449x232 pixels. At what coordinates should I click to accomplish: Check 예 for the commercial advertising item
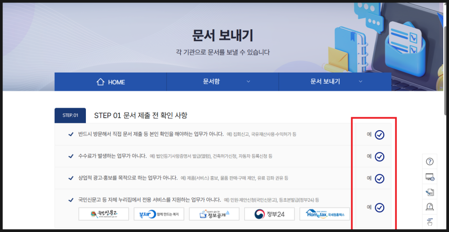pyautogui.click(x=379, y=178)
